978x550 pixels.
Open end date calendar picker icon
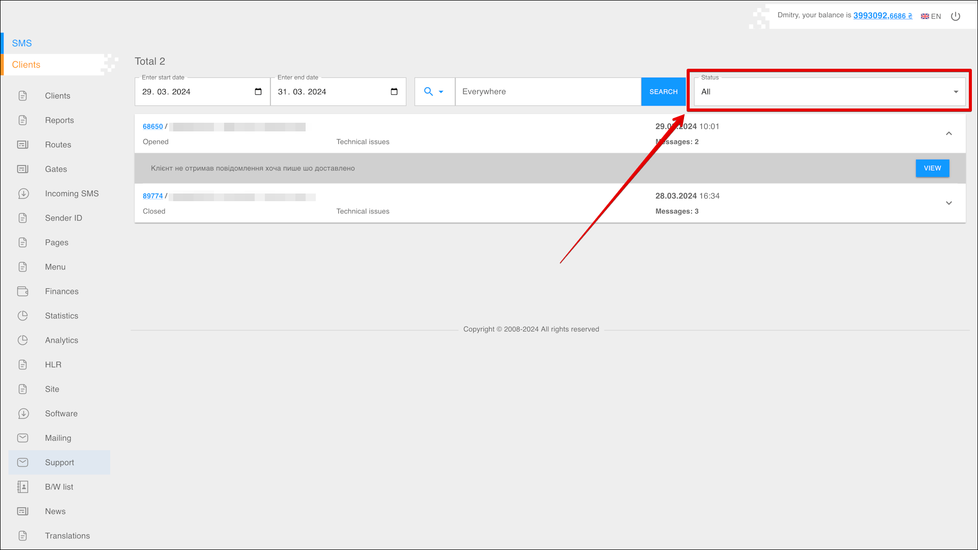point(394,92)
